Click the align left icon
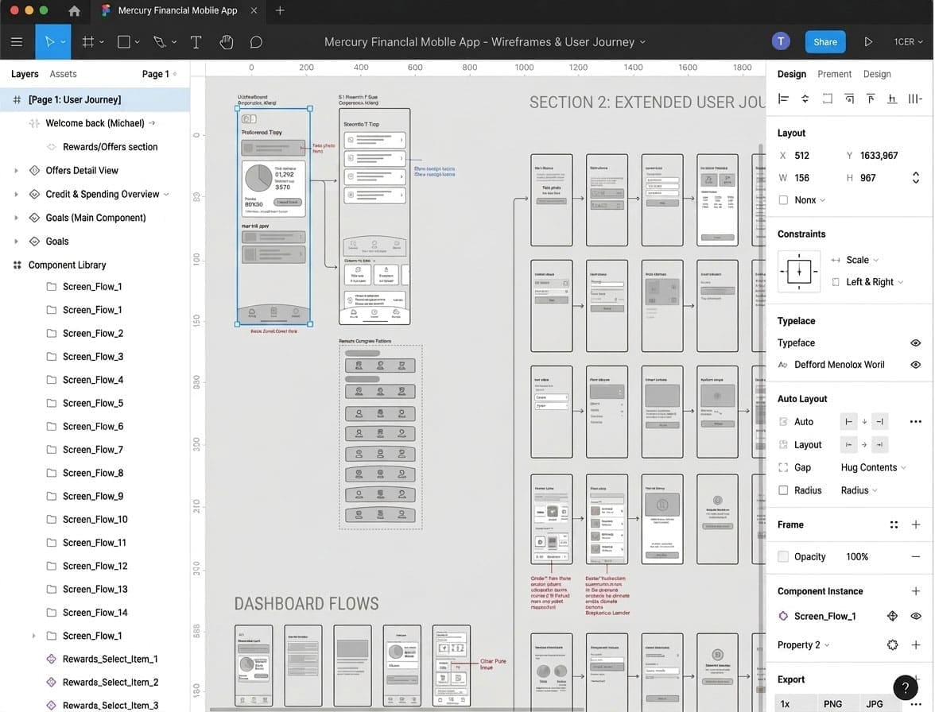 pos(784,99)
